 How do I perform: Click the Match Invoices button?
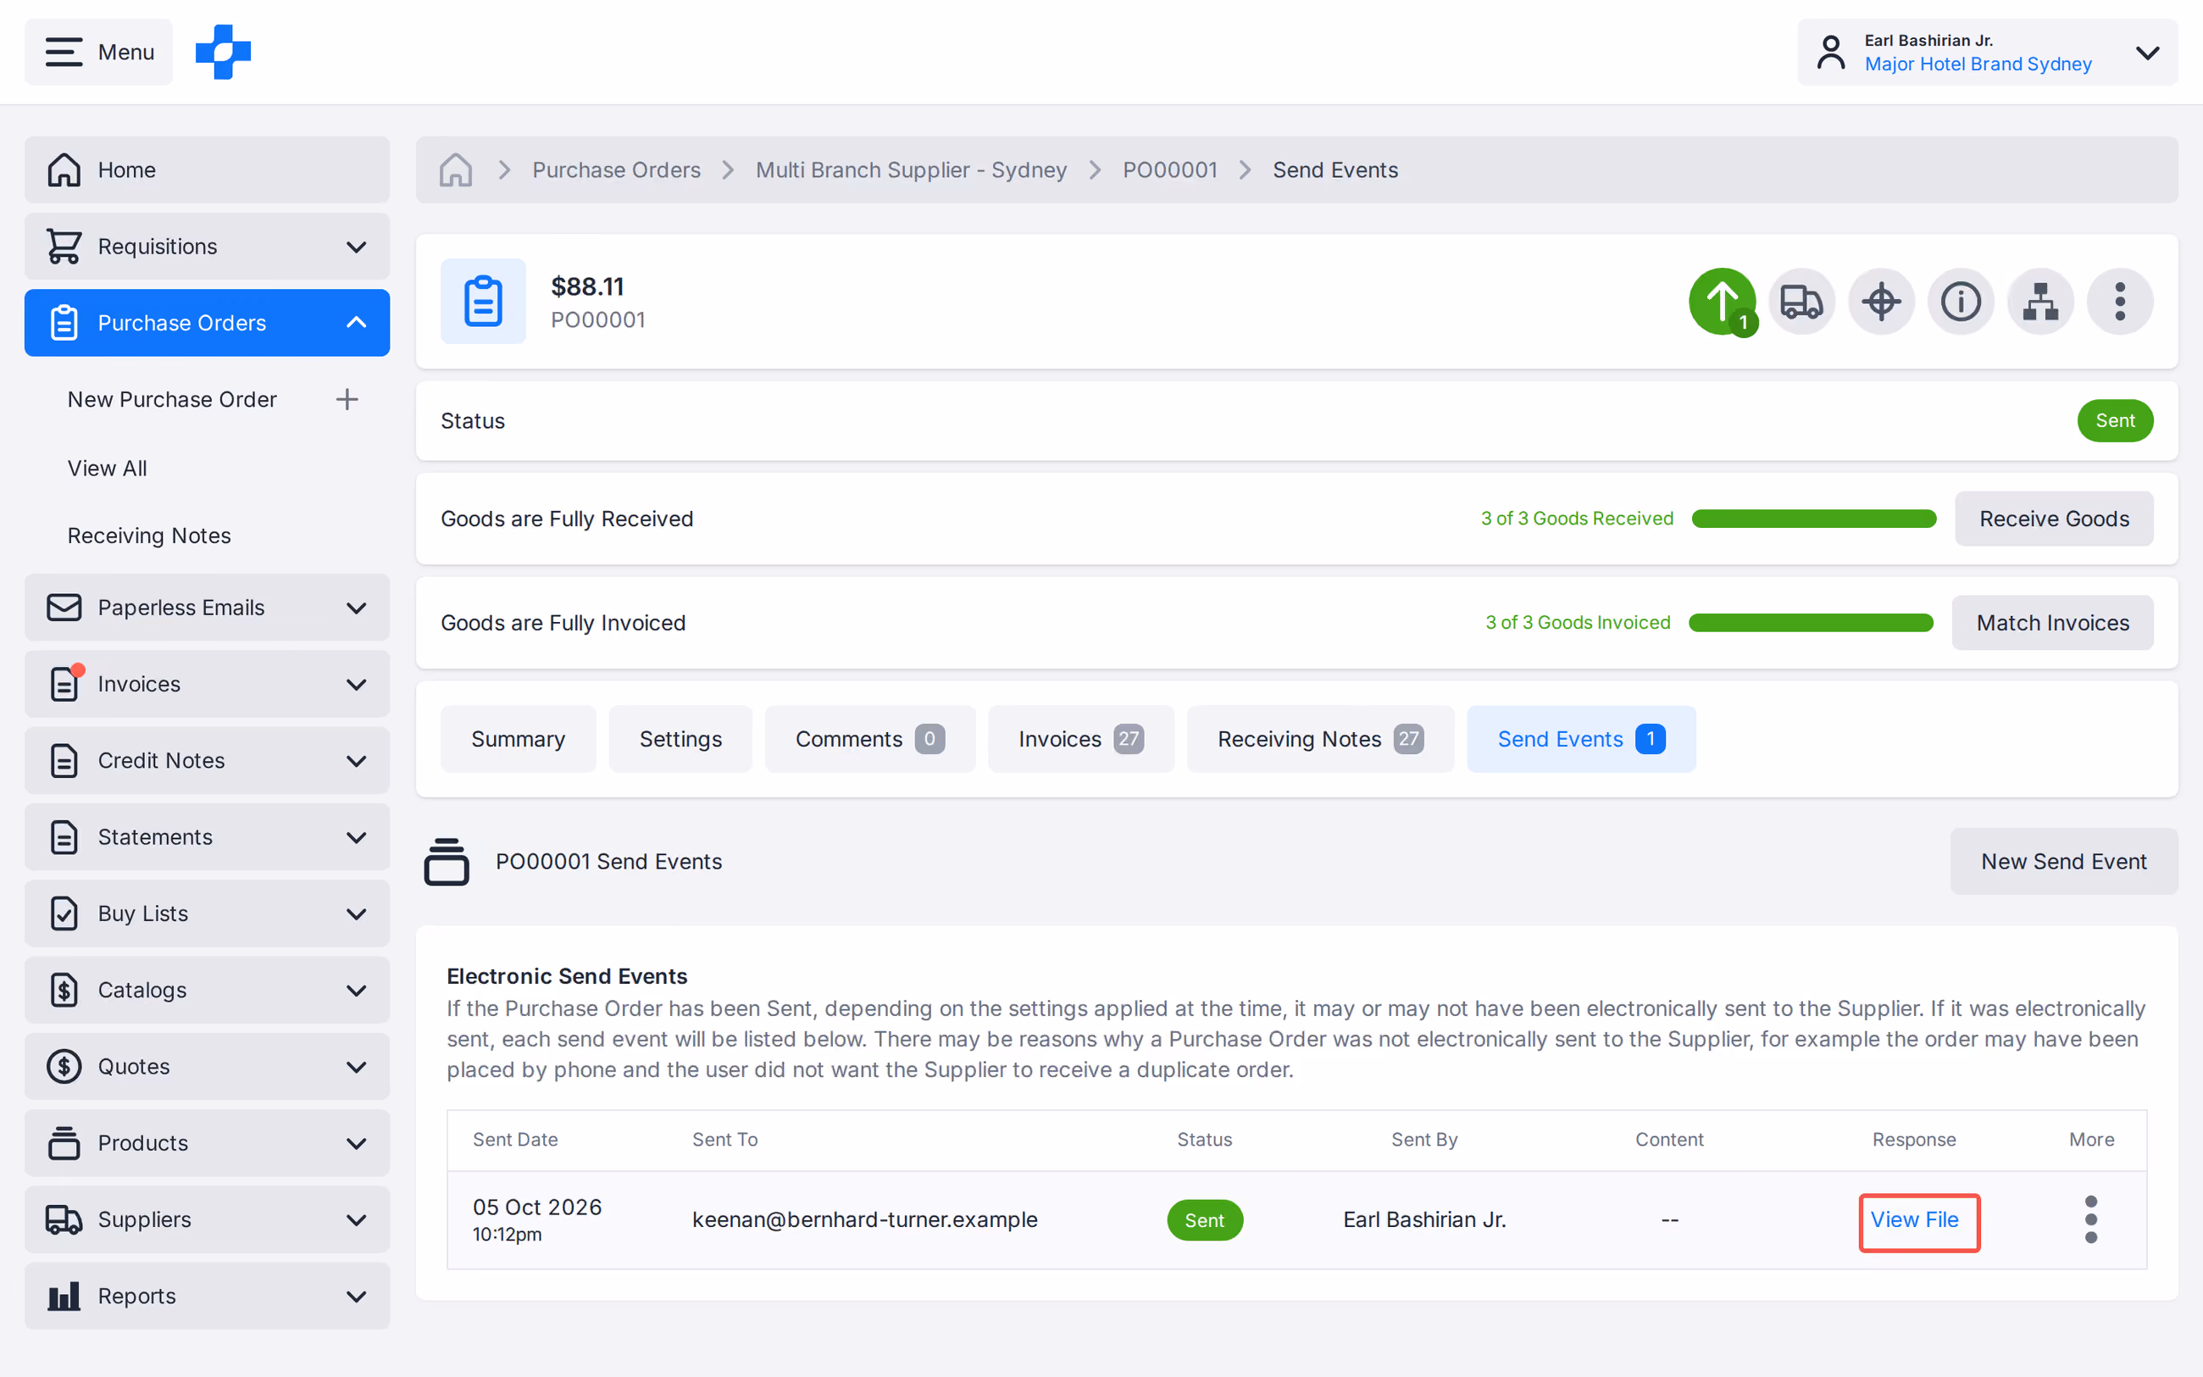[x=2053, y=623]
